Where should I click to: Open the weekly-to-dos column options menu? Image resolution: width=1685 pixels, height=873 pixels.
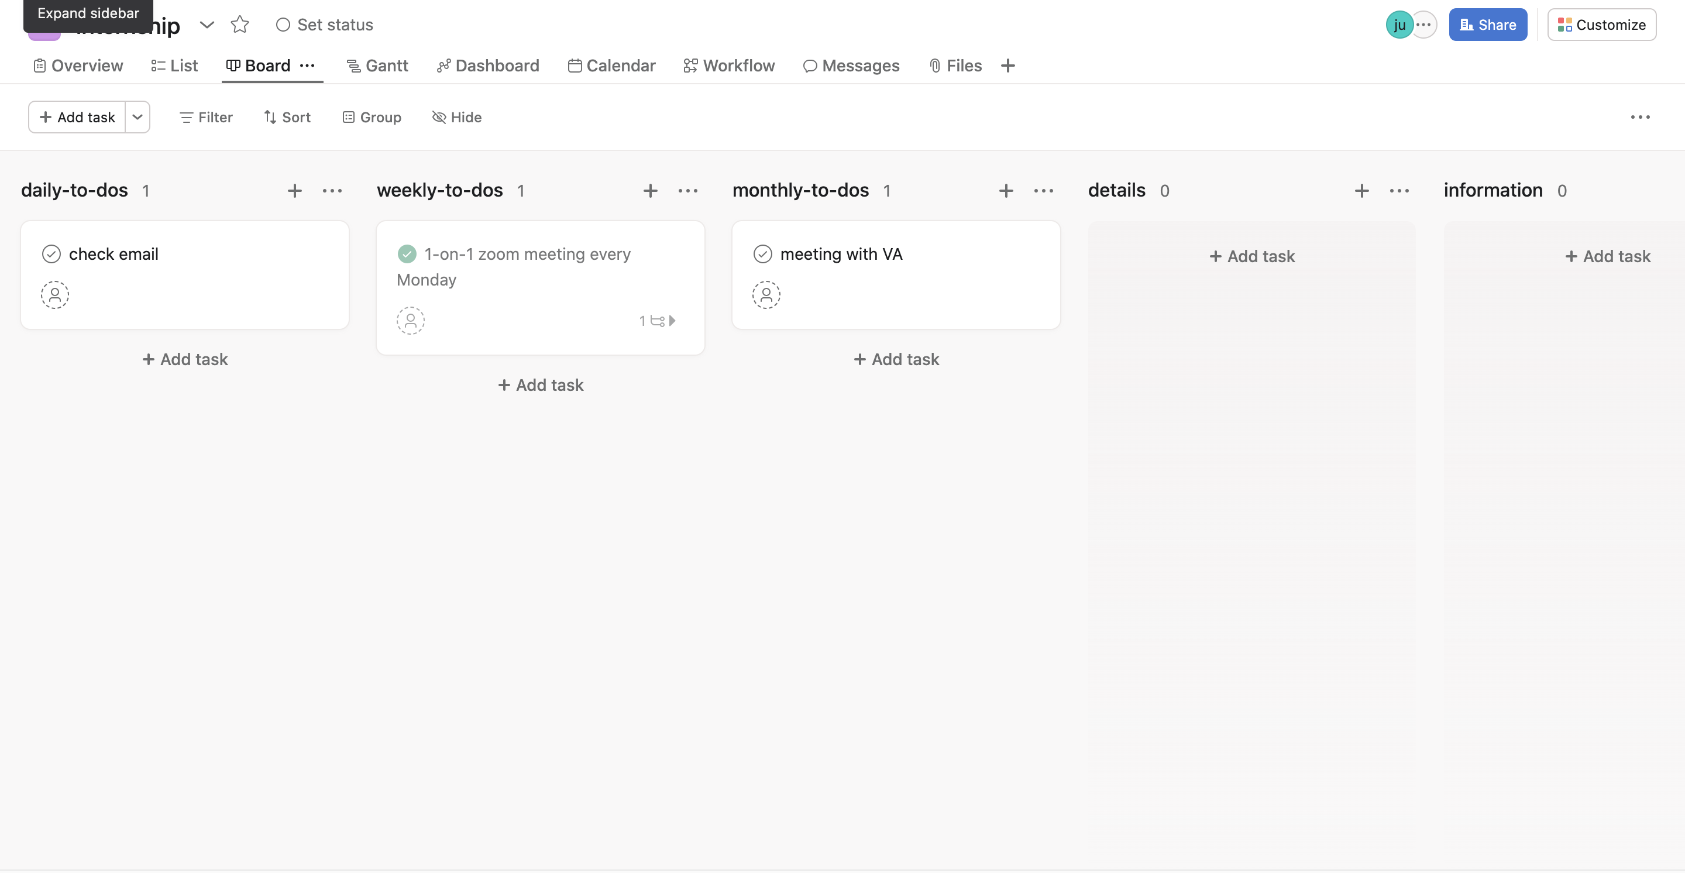pyautogui.click(x=688, y=191)
